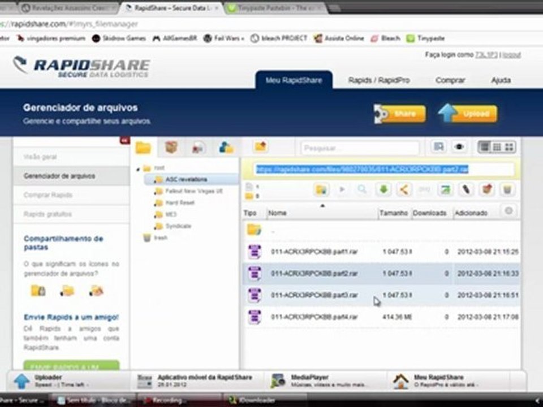Click the orange Share button

[400, 114]
